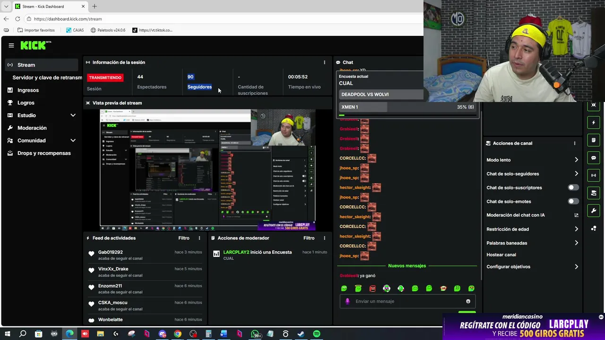The width and height of the screenshot is (605, 340).
Task: Click the chat bubble sidebar icon
Action: pos(594,158)
